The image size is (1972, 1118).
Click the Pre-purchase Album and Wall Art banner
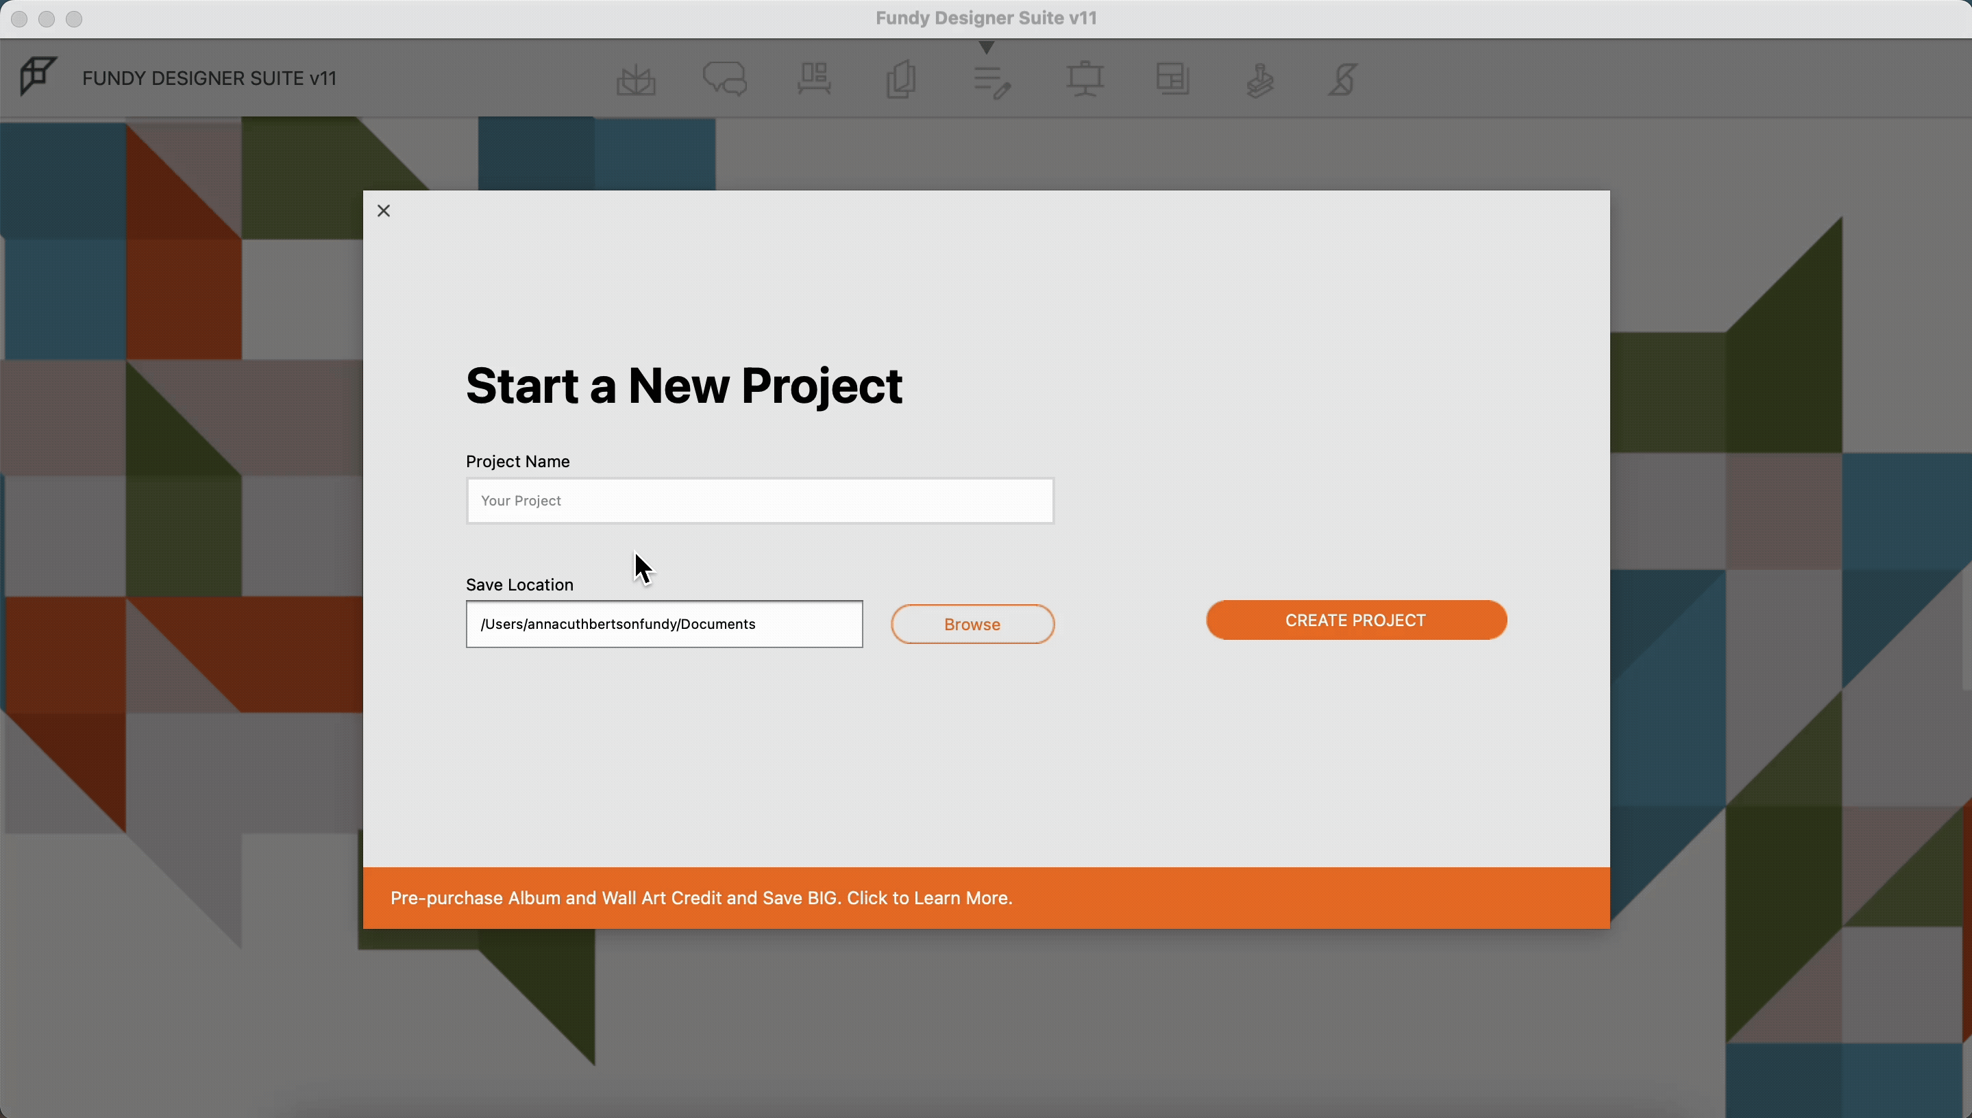pyautogui.click(x=986, y=897)
